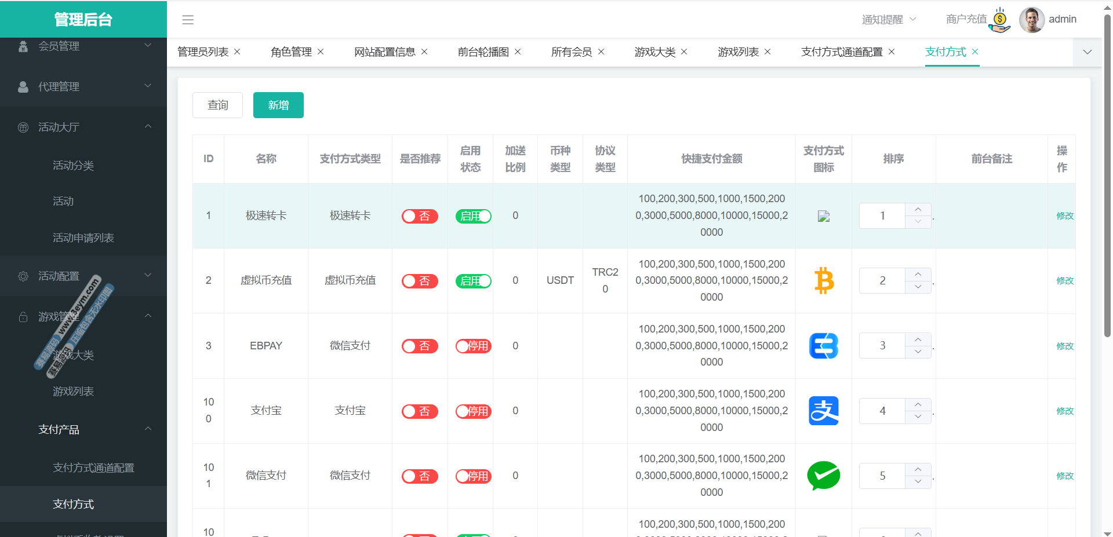The width and height of the screenshot is (1113, 537).
Task: Toggle 是否推荐 switch for 极速转卡
Action: [x=420, y=216]
